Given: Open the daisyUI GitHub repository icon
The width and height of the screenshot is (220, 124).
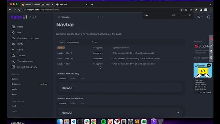Looking at the screenshot, I should (209, 17).
